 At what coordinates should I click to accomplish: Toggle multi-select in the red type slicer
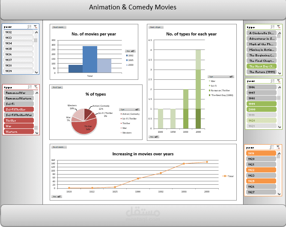(x=30, y=87)
